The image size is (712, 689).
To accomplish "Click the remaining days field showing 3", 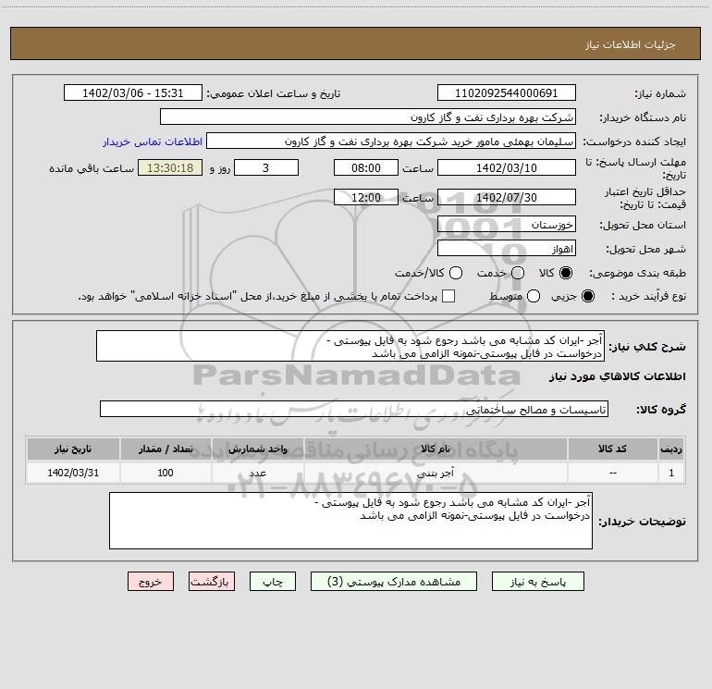I will click(266, 168).
